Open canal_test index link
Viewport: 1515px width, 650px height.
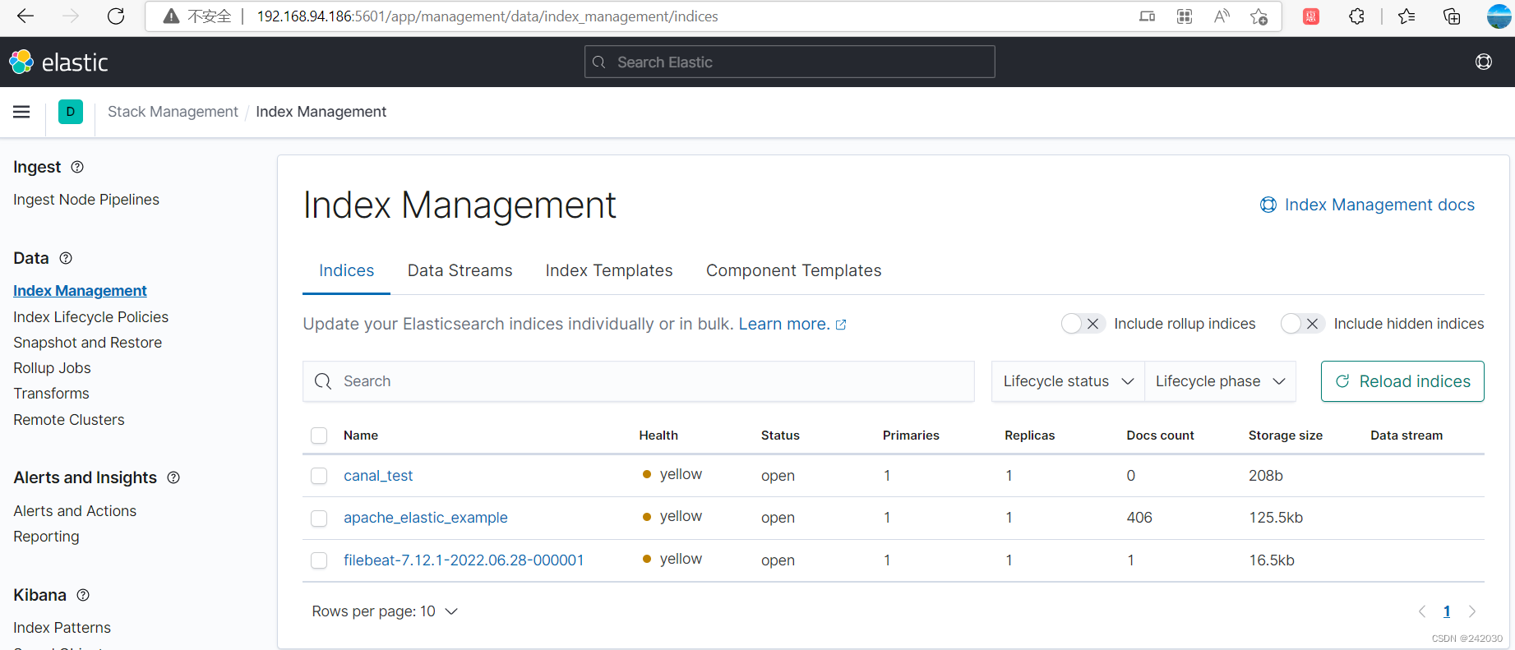point(378,476)
